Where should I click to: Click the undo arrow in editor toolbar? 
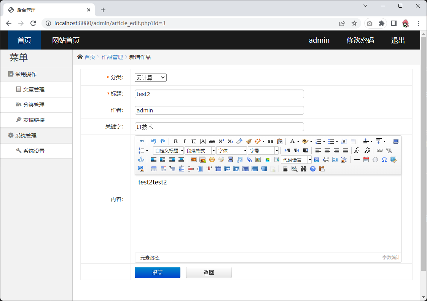[x=154, y=141]
